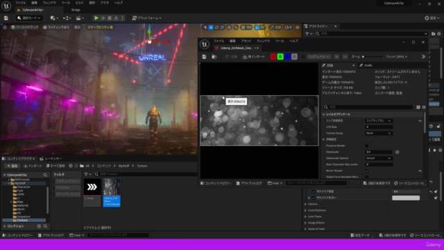Untick the Never Stream checkbox

click(x=367, y=171)
